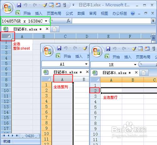
Task: Click the format painter brush icon in top toolbar
Action: pos(45,5)
